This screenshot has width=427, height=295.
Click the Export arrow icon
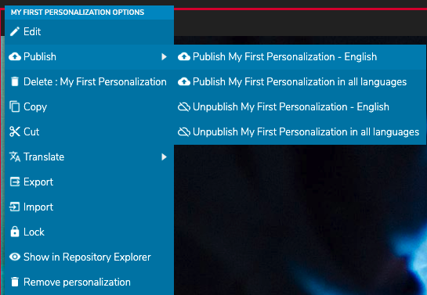(x=15, y=182)
